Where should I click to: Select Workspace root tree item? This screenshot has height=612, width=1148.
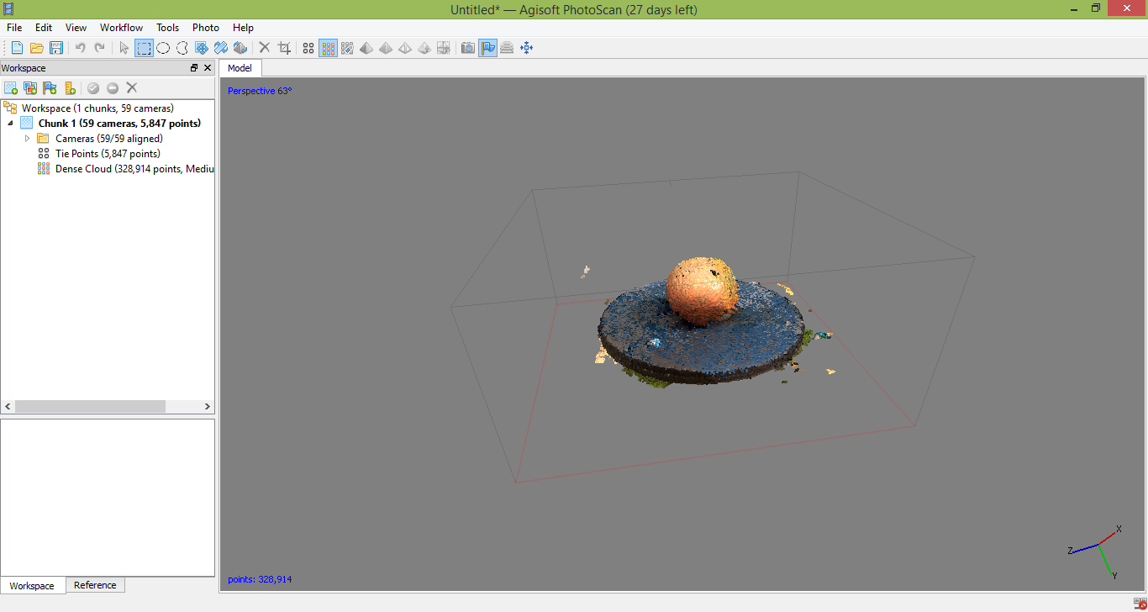[97, 108]
